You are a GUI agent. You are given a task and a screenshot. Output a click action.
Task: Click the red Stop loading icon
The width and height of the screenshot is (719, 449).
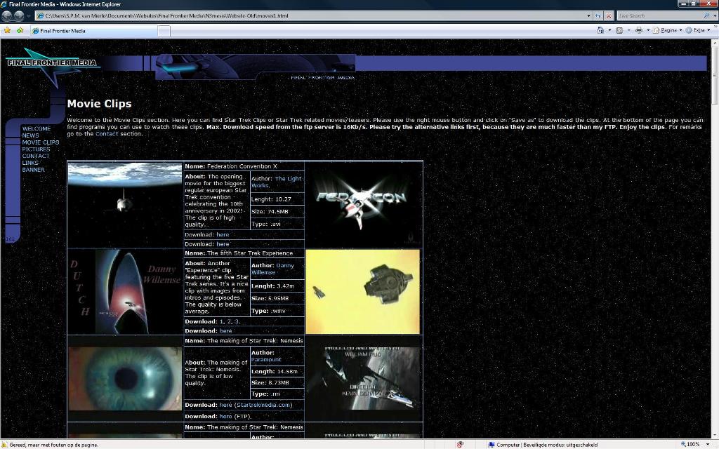609,15
